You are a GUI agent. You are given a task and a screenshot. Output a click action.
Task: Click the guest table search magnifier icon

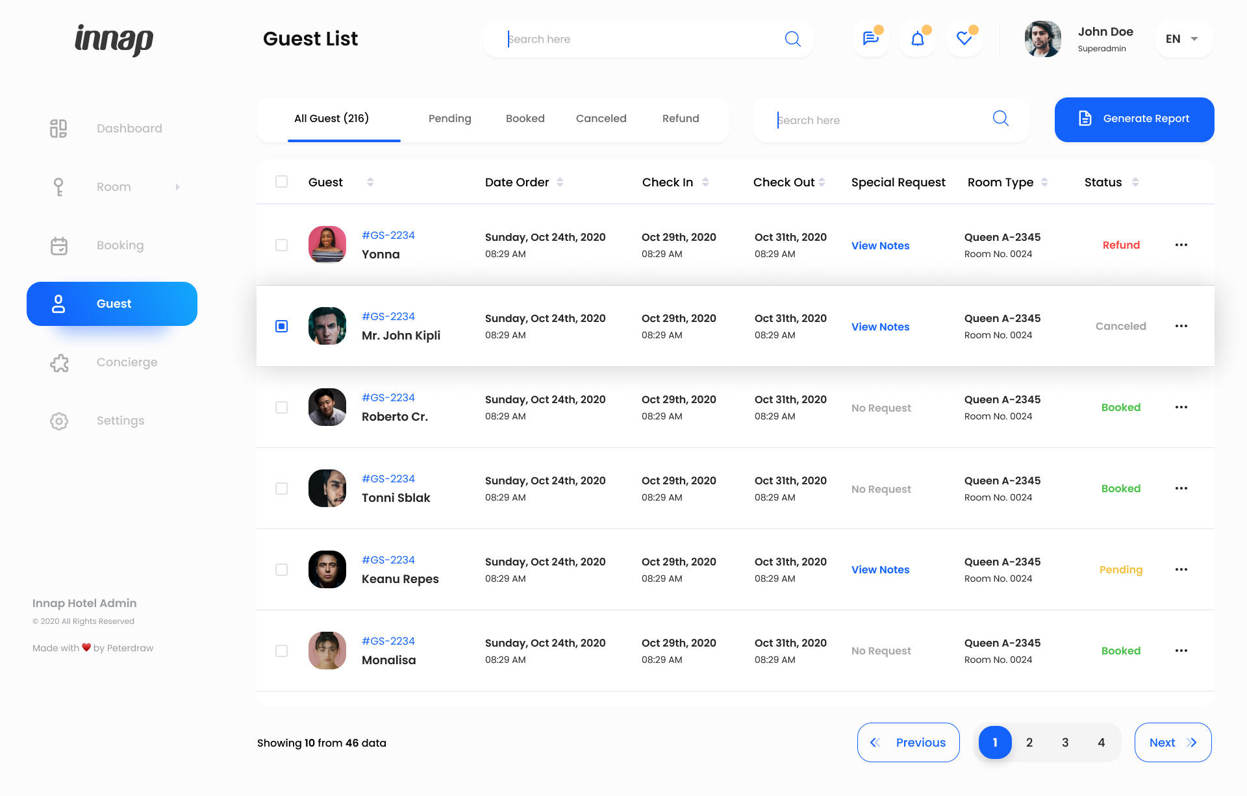pyautogui.click(x=1000, y=118)
